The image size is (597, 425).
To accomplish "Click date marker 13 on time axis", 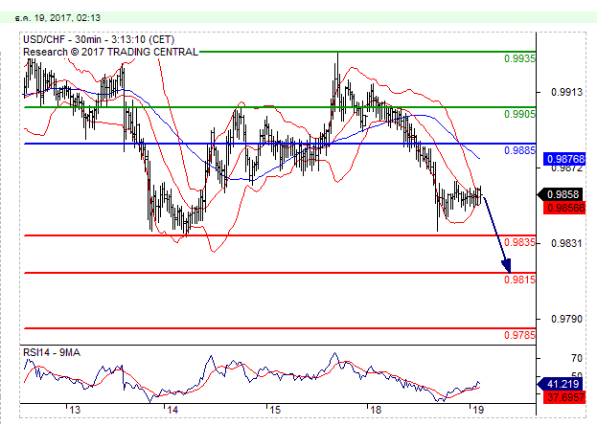I will 75,410.
